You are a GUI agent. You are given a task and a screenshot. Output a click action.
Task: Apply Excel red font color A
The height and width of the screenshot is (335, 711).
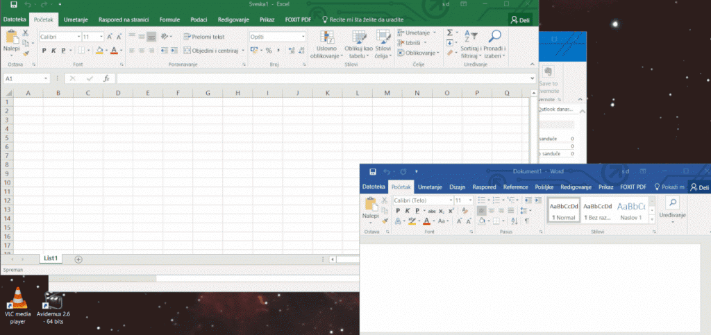coord(115,51)
